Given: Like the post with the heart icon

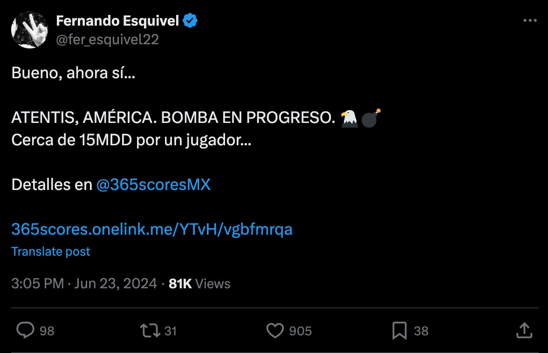Looking at the screenshot, I should coord(275,330).
